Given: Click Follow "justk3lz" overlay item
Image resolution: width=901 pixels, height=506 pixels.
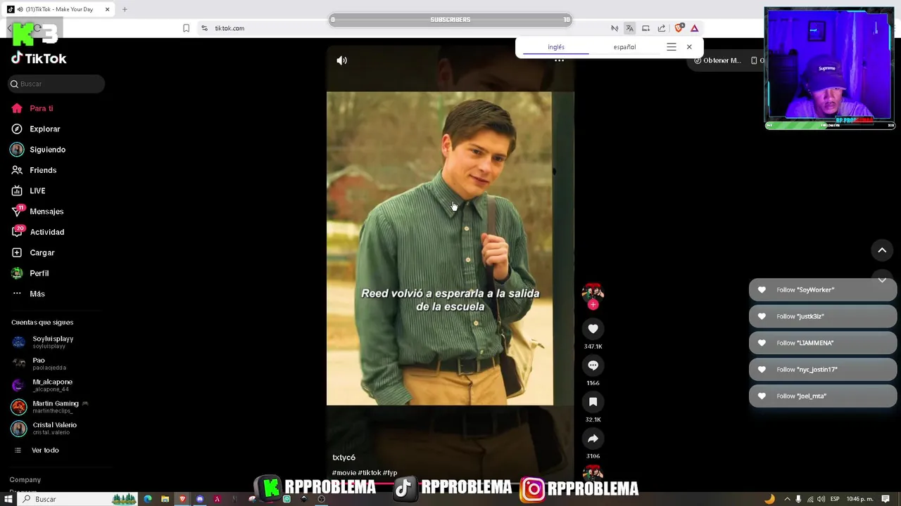Looking at the screenshot, I should (823, 316).
